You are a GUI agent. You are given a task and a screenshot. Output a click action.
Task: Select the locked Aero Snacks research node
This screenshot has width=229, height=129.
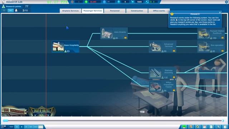114,33
